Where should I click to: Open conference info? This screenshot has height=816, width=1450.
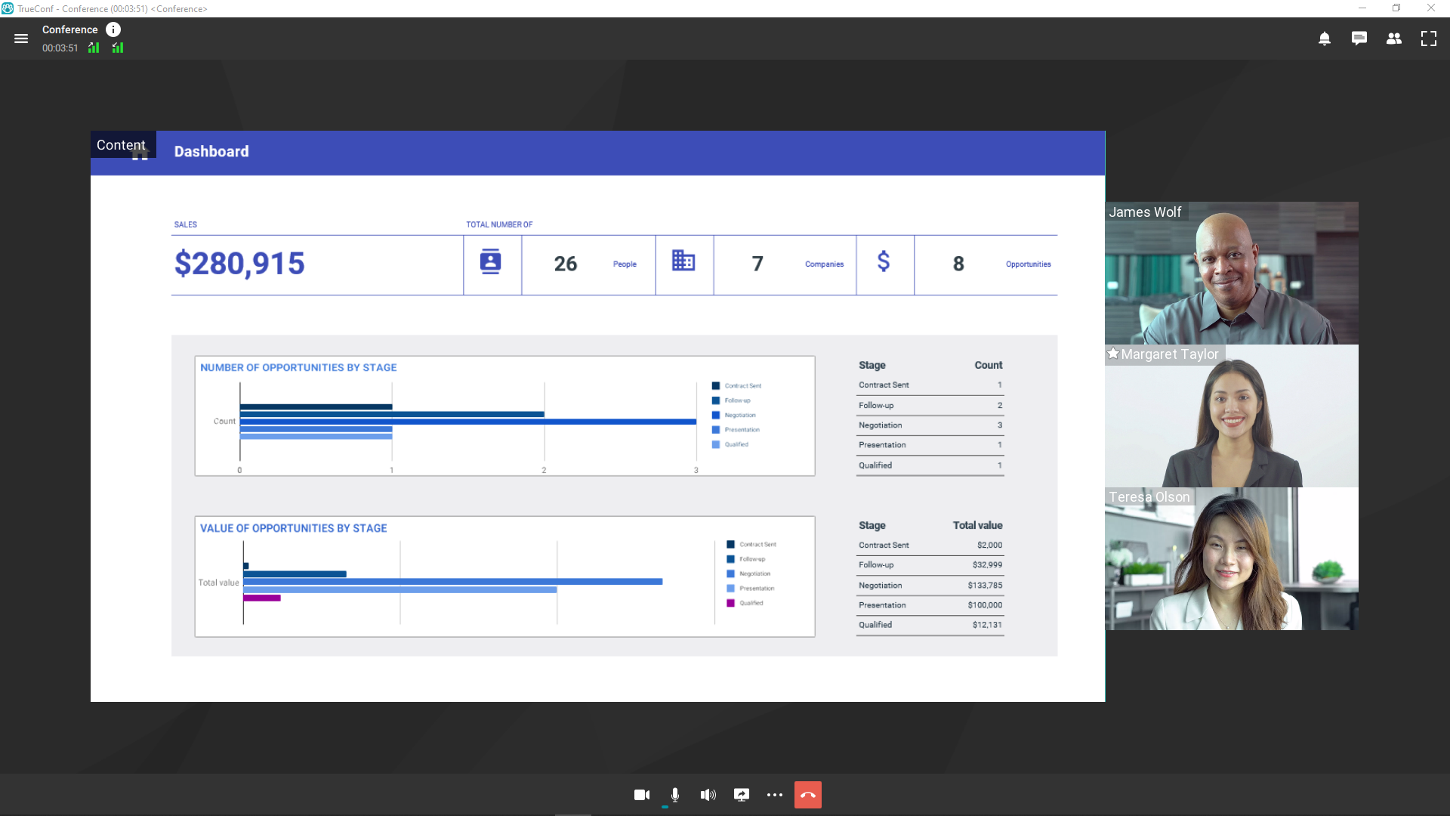coord(114,29)
